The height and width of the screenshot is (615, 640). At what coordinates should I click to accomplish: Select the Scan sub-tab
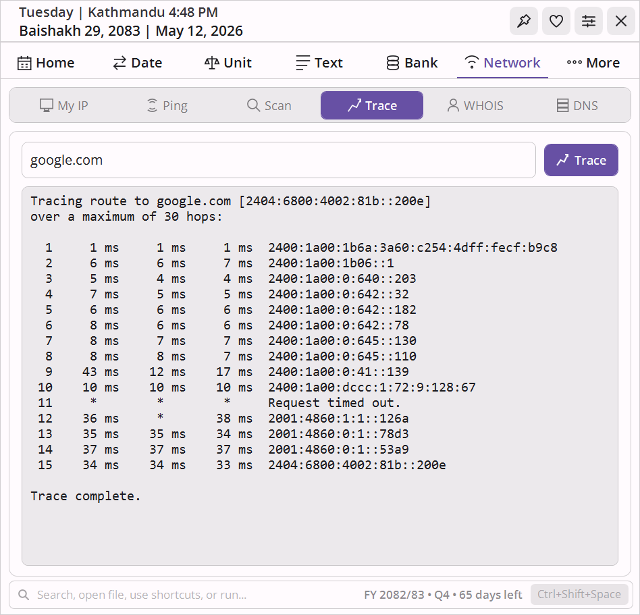[x=269, y=106]
